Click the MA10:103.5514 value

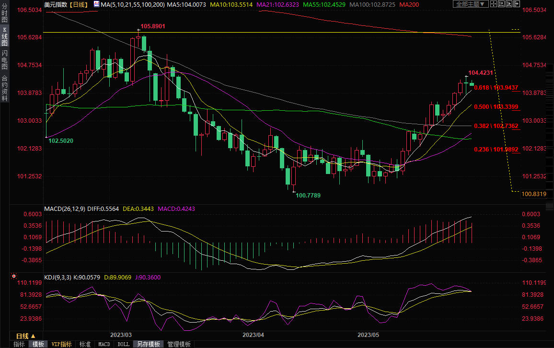point(231,5)
